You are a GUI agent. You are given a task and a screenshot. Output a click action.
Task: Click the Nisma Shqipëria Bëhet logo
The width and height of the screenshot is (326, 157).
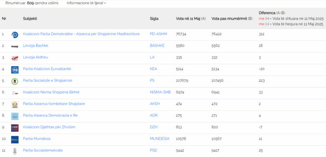coord(15,93)
